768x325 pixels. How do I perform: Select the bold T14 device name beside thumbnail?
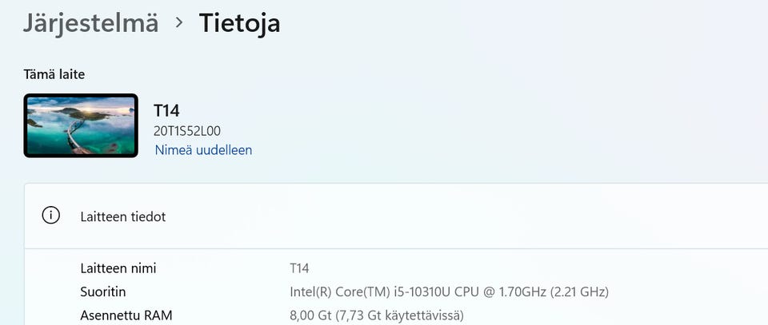166,110
